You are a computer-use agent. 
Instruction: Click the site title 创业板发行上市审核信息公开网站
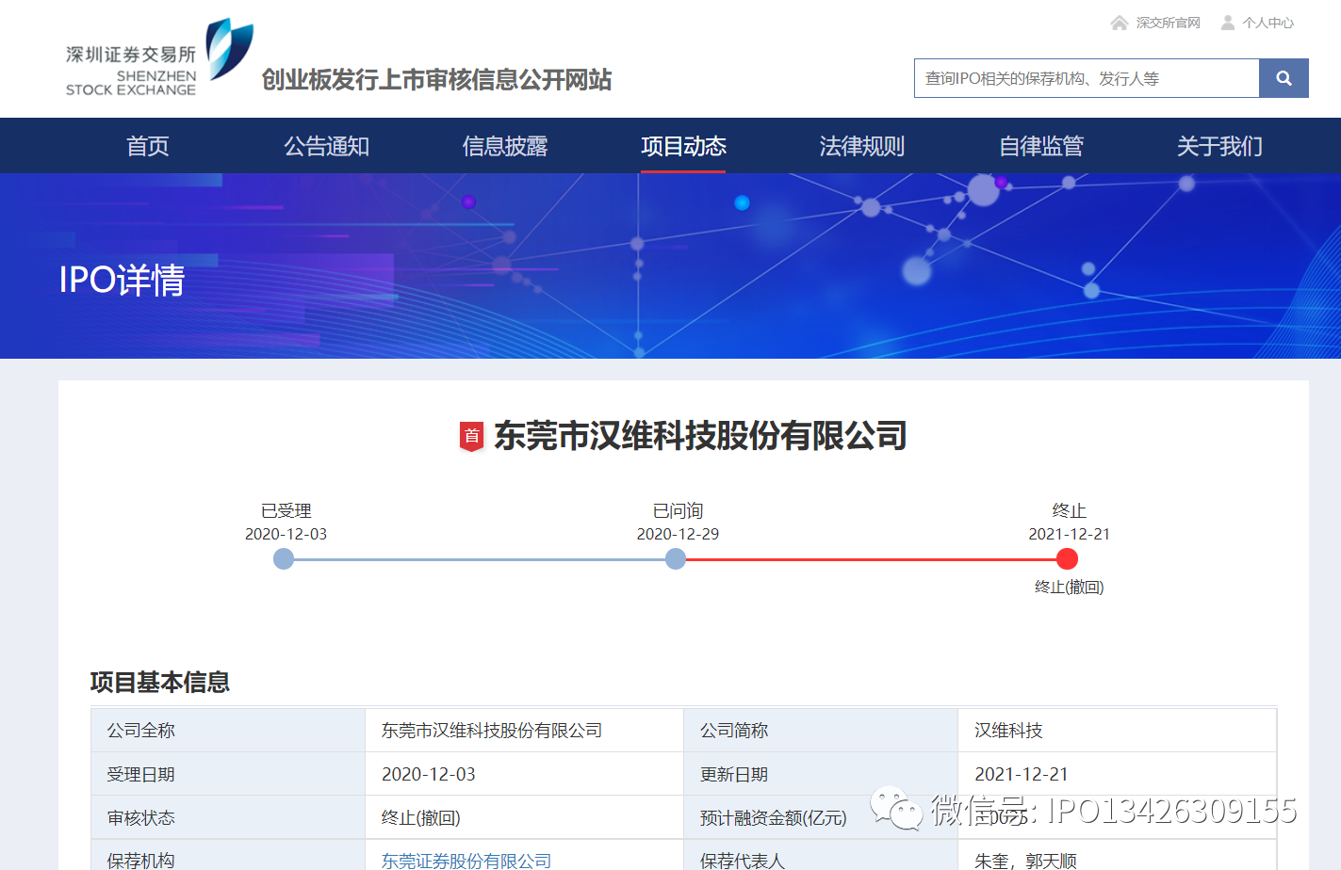pyautogui.click(x=436, y=80)
